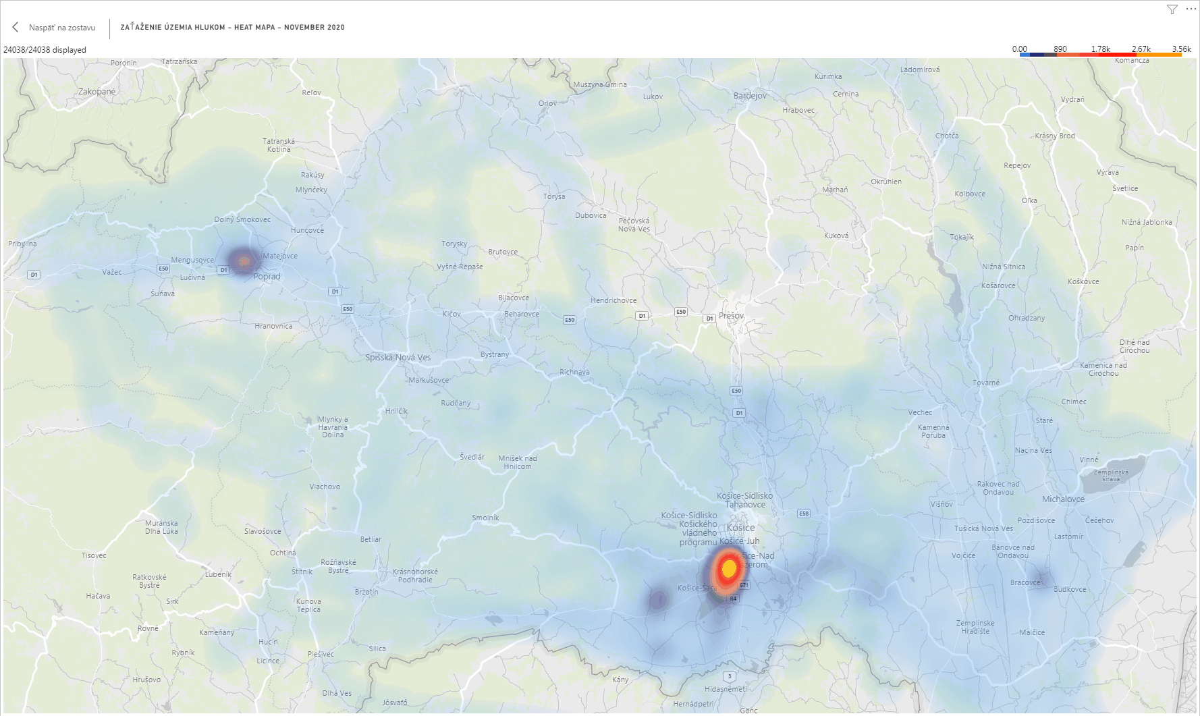Viewport: 1200px width, 716px height.
Task: Click the D1 road shield beside Prešov
Action: click(x=709, y=319)
